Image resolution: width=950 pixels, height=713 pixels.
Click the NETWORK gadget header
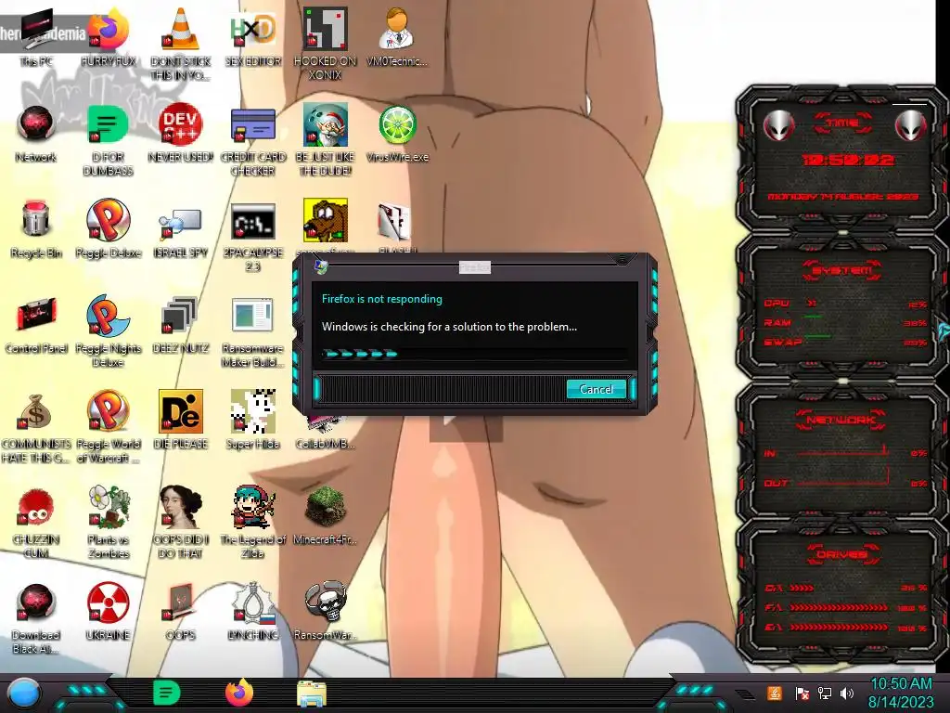pos(841,420)
